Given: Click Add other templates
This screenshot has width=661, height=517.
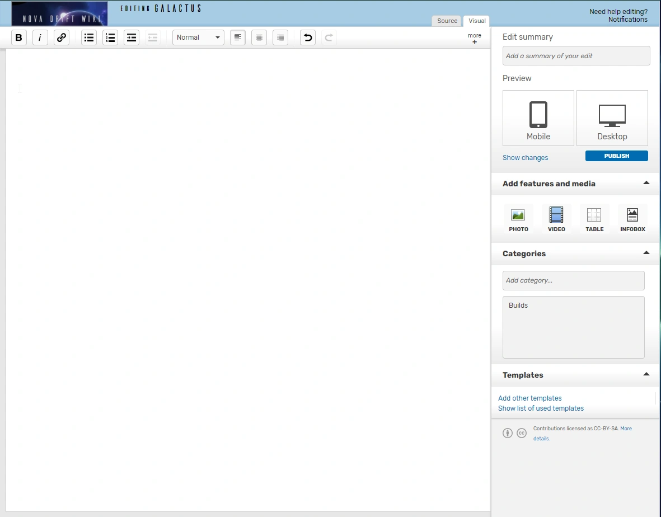Looking at the screenshot, I should point(530,398).
